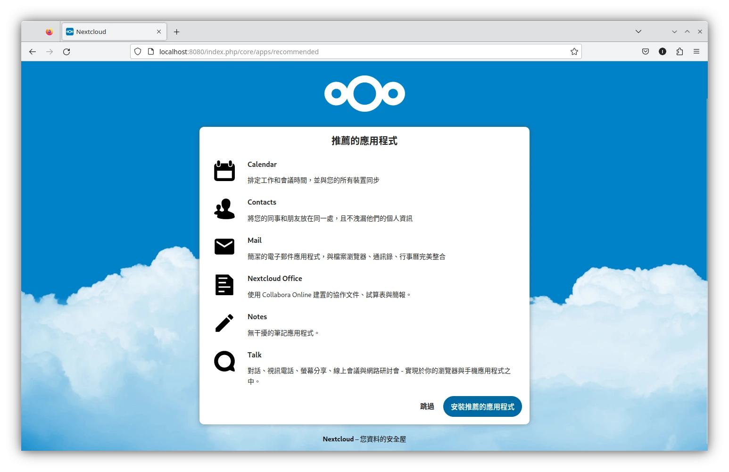This screenshot has height=472, width=729.
Task: Click the Contacts app icon
Action: 224,209
